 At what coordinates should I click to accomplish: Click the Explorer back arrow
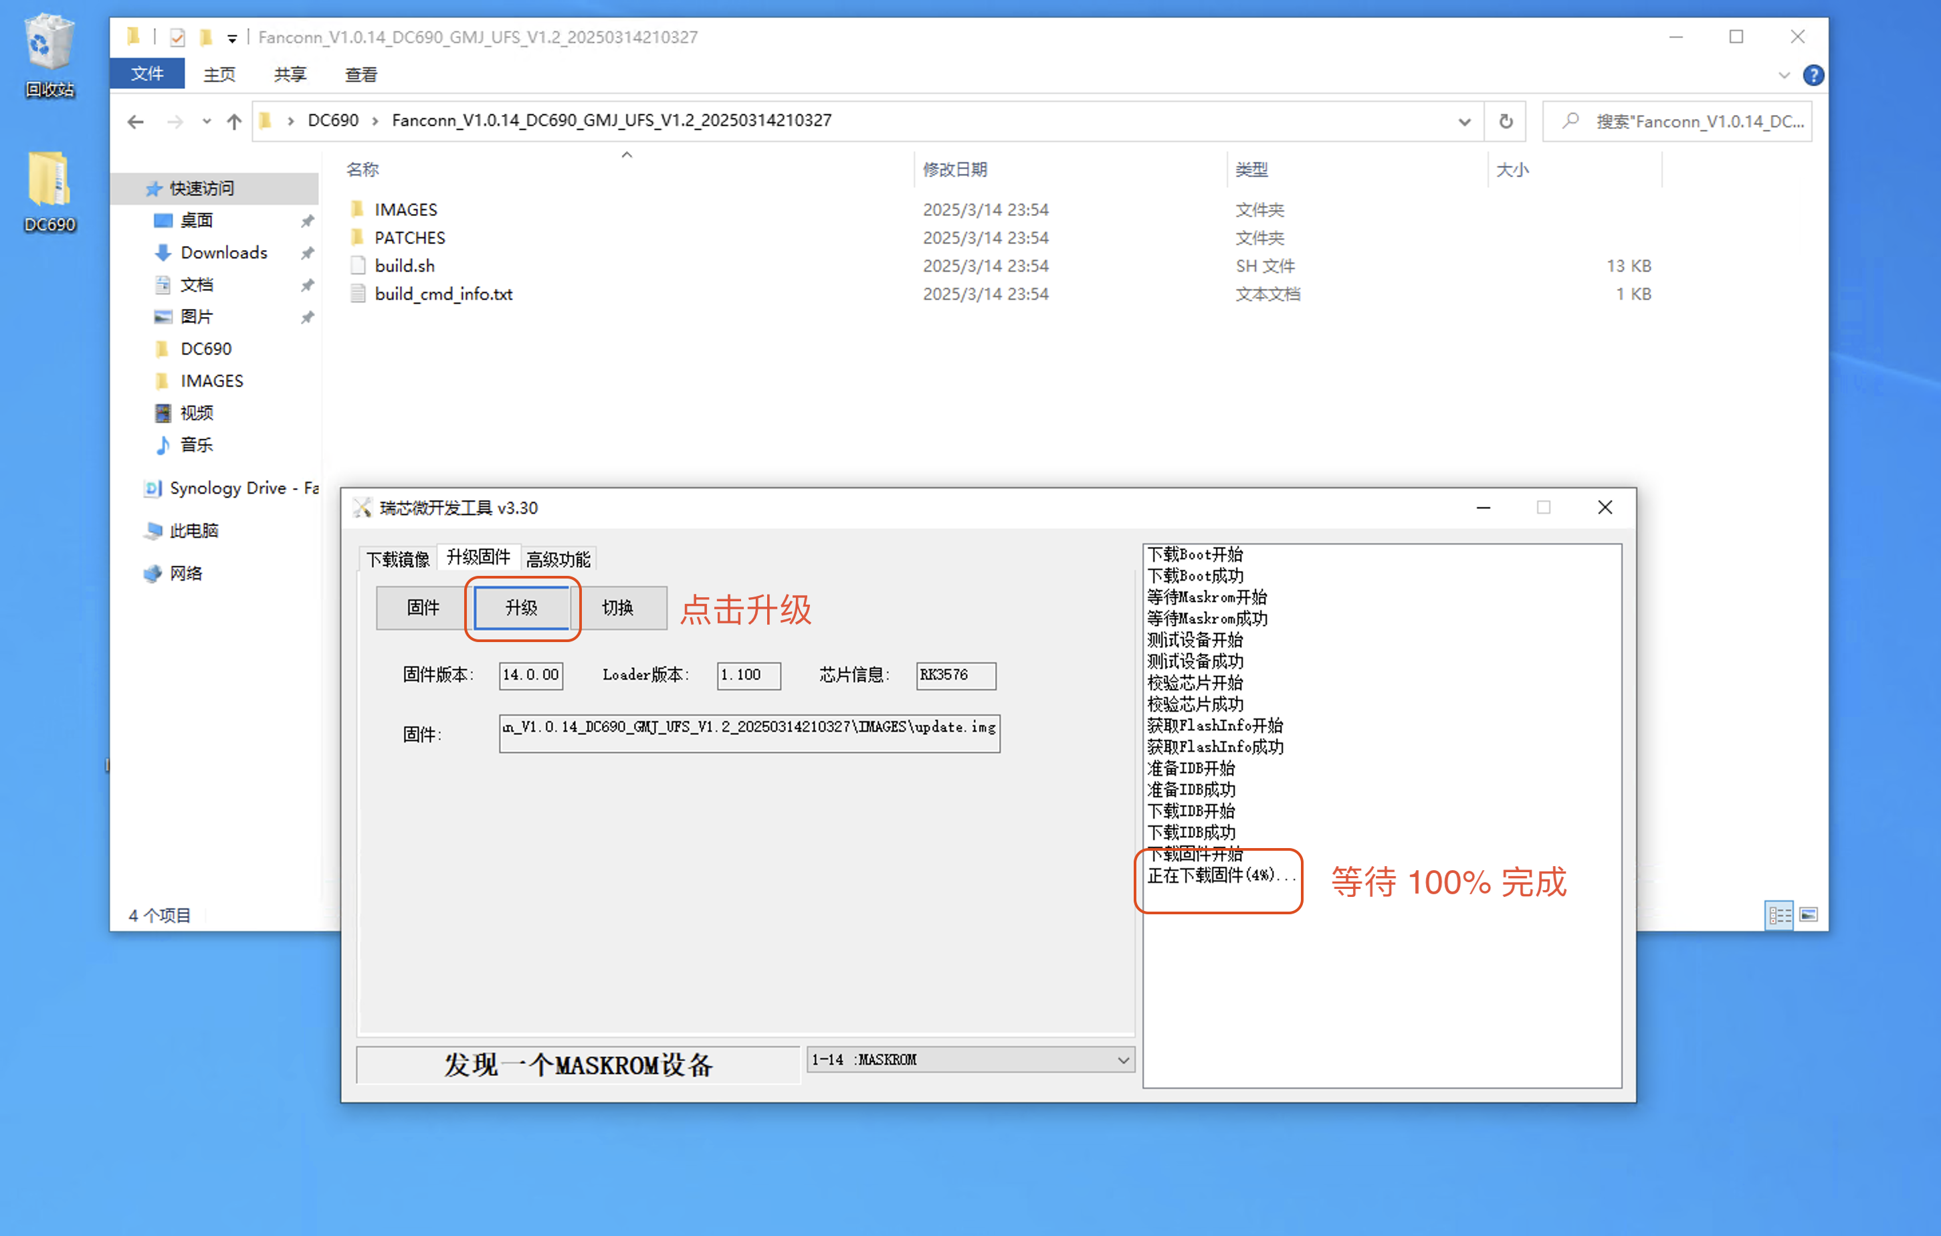coord(135,122)
